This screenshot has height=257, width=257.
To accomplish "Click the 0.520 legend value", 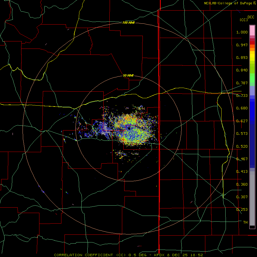I will point(242,146).
